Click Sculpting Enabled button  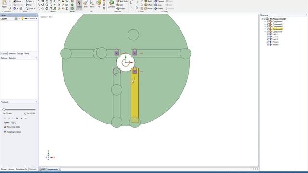(x=13, y=132)
